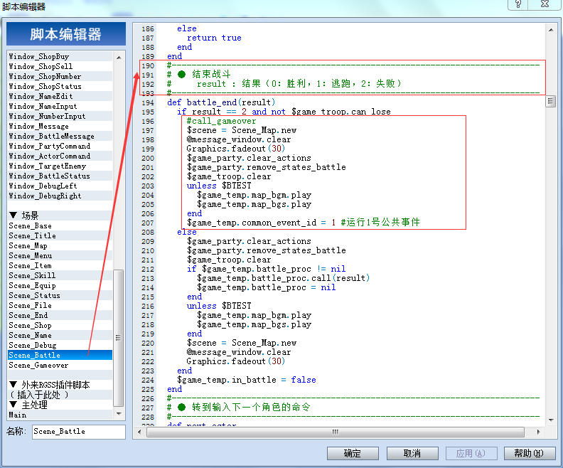Select Window_BattleMessage script
The height and width of the screenshot is (468, 563).
coord(60,136)
